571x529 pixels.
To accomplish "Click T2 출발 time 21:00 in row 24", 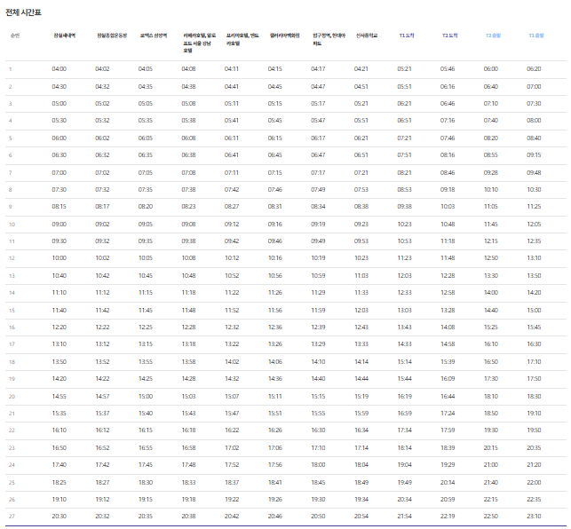I will point(490,464).
